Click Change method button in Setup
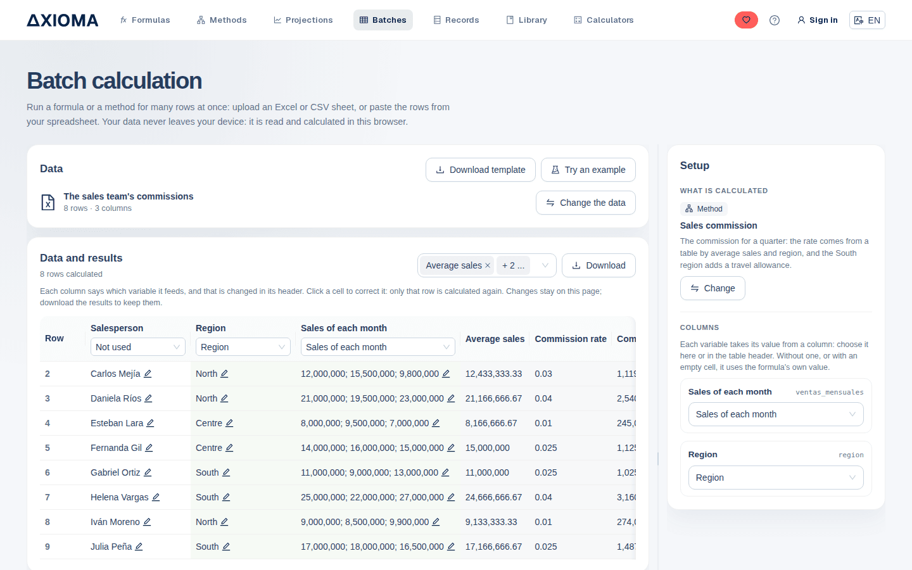Image resolution: width=912 pixels, height=570 pixels. tap(712, 288)
